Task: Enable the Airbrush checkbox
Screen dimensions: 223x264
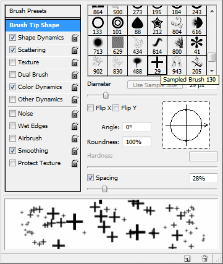Action: [x=12, y=138]
